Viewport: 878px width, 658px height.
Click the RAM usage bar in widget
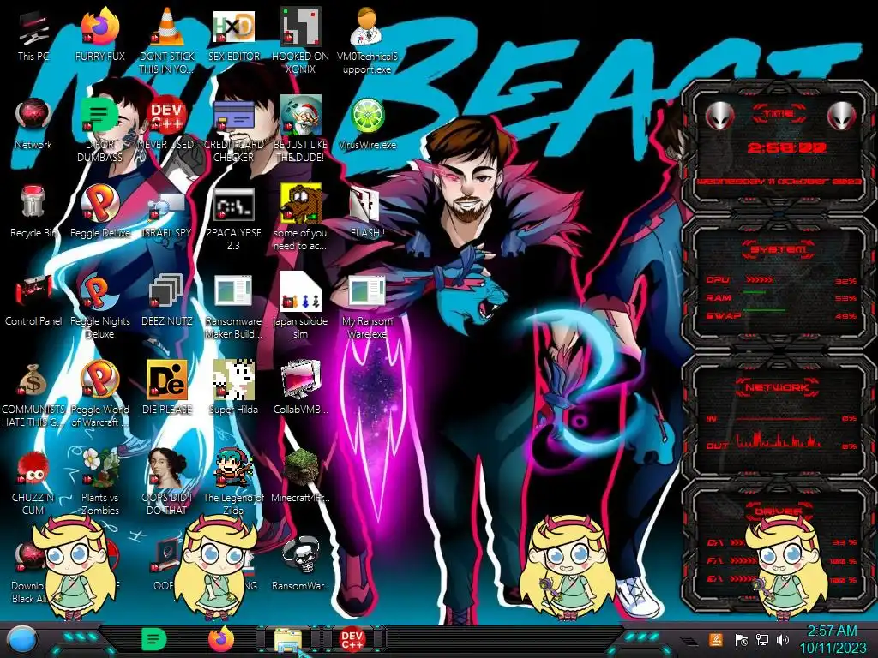pyautogui.click(x=755, y=292)
